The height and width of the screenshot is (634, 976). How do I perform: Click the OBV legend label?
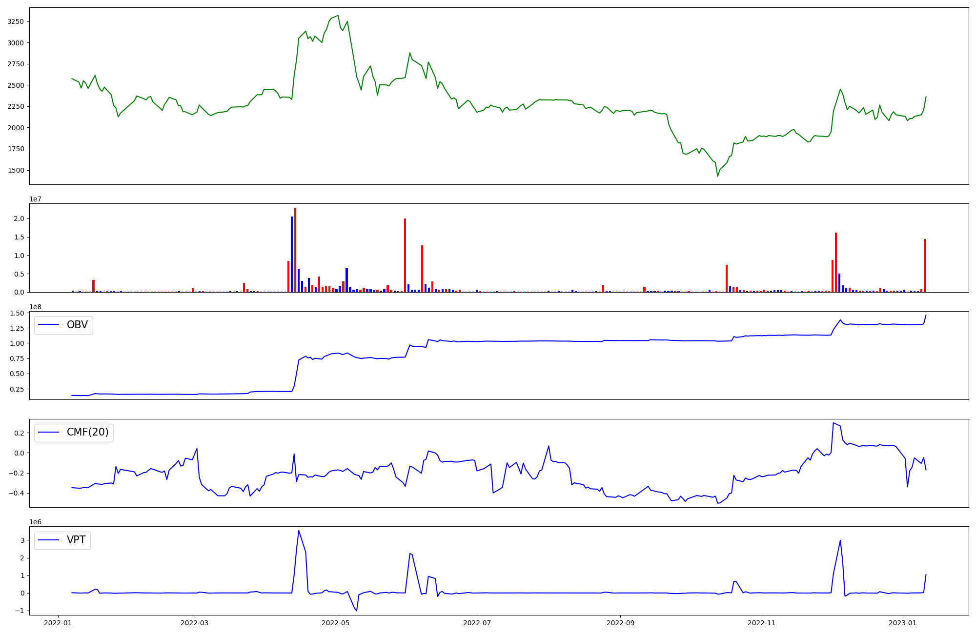tap(77, 325)
